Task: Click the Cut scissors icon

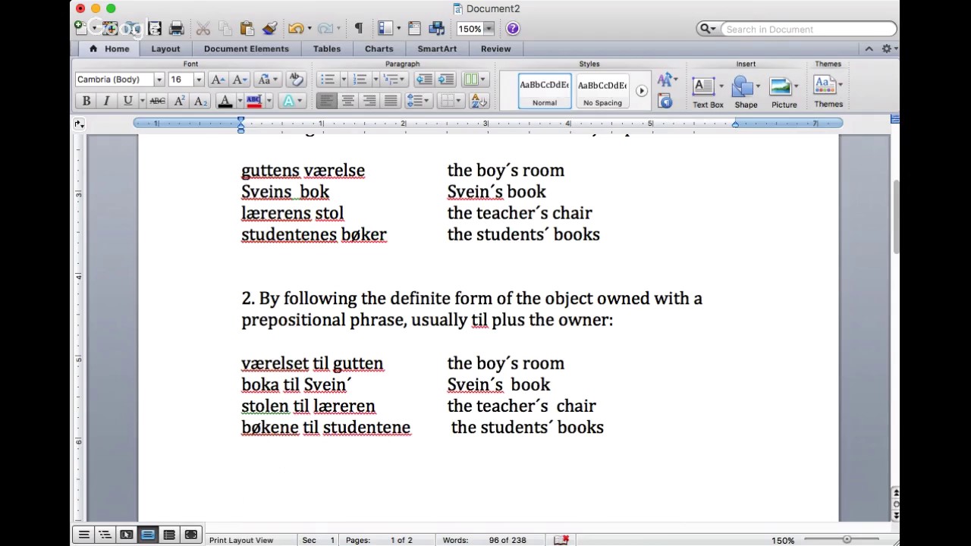Action: (203, 29)
